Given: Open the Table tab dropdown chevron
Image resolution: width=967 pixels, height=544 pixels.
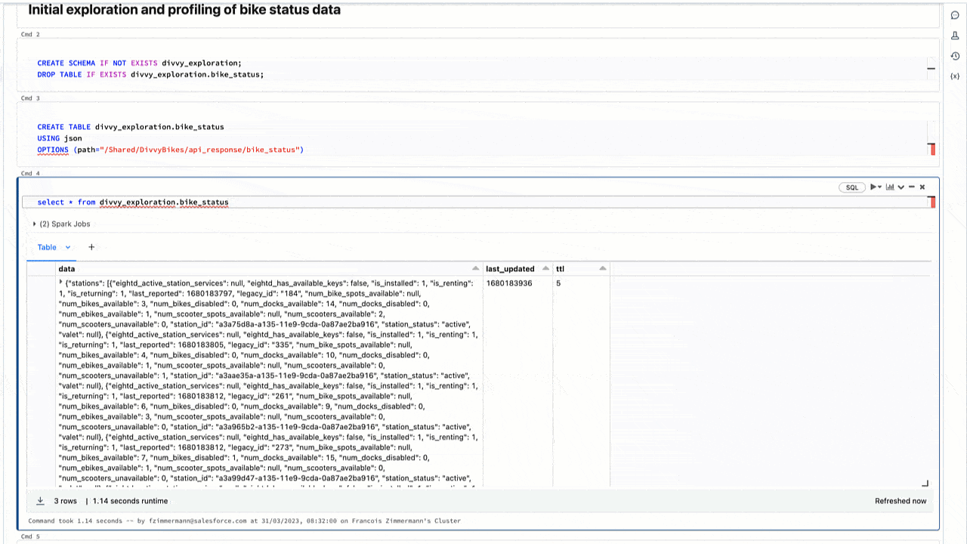Looking at the screenshot, I should pos(68,247).
